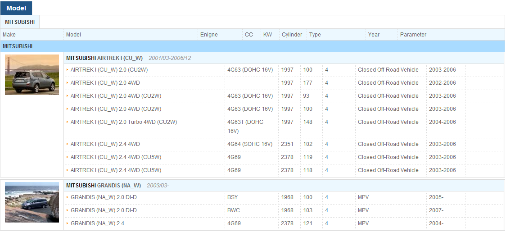Open GRANDIS (NA_W) 2.0 DI-D BWC link

coord(104,210)
